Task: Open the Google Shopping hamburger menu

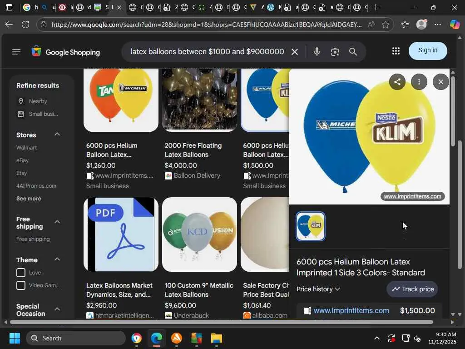Action: point(16,52)
